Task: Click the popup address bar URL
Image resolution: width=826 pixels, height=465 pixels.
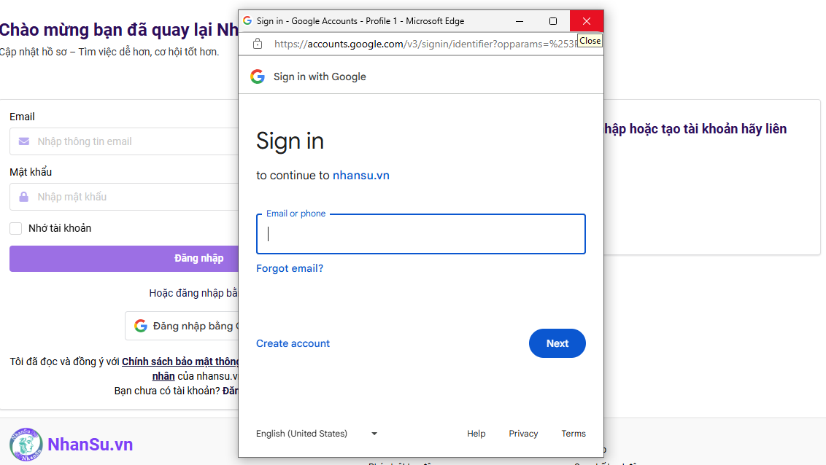Action: click(x=425, y=44)
